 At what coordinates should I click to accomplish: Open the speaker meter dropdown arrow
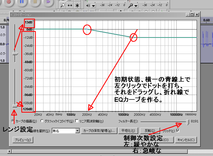[94, 6]
